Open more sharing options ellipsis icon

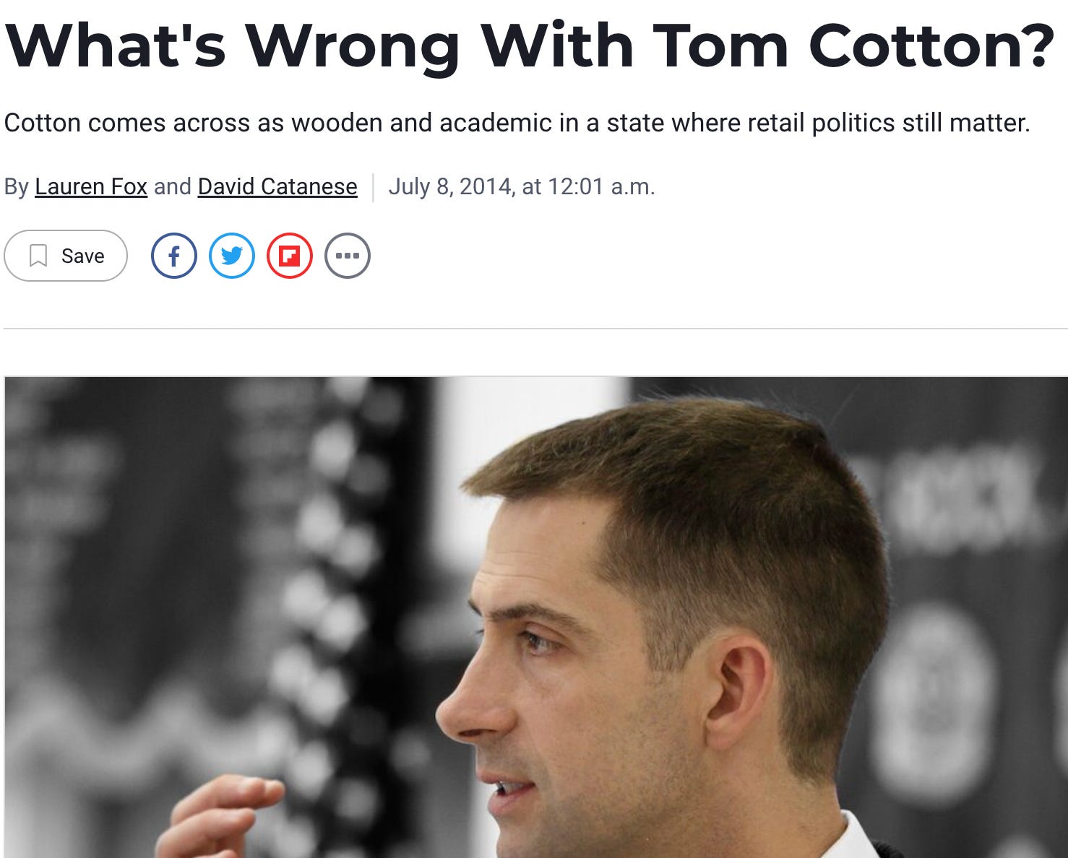(x=347, y=256)
